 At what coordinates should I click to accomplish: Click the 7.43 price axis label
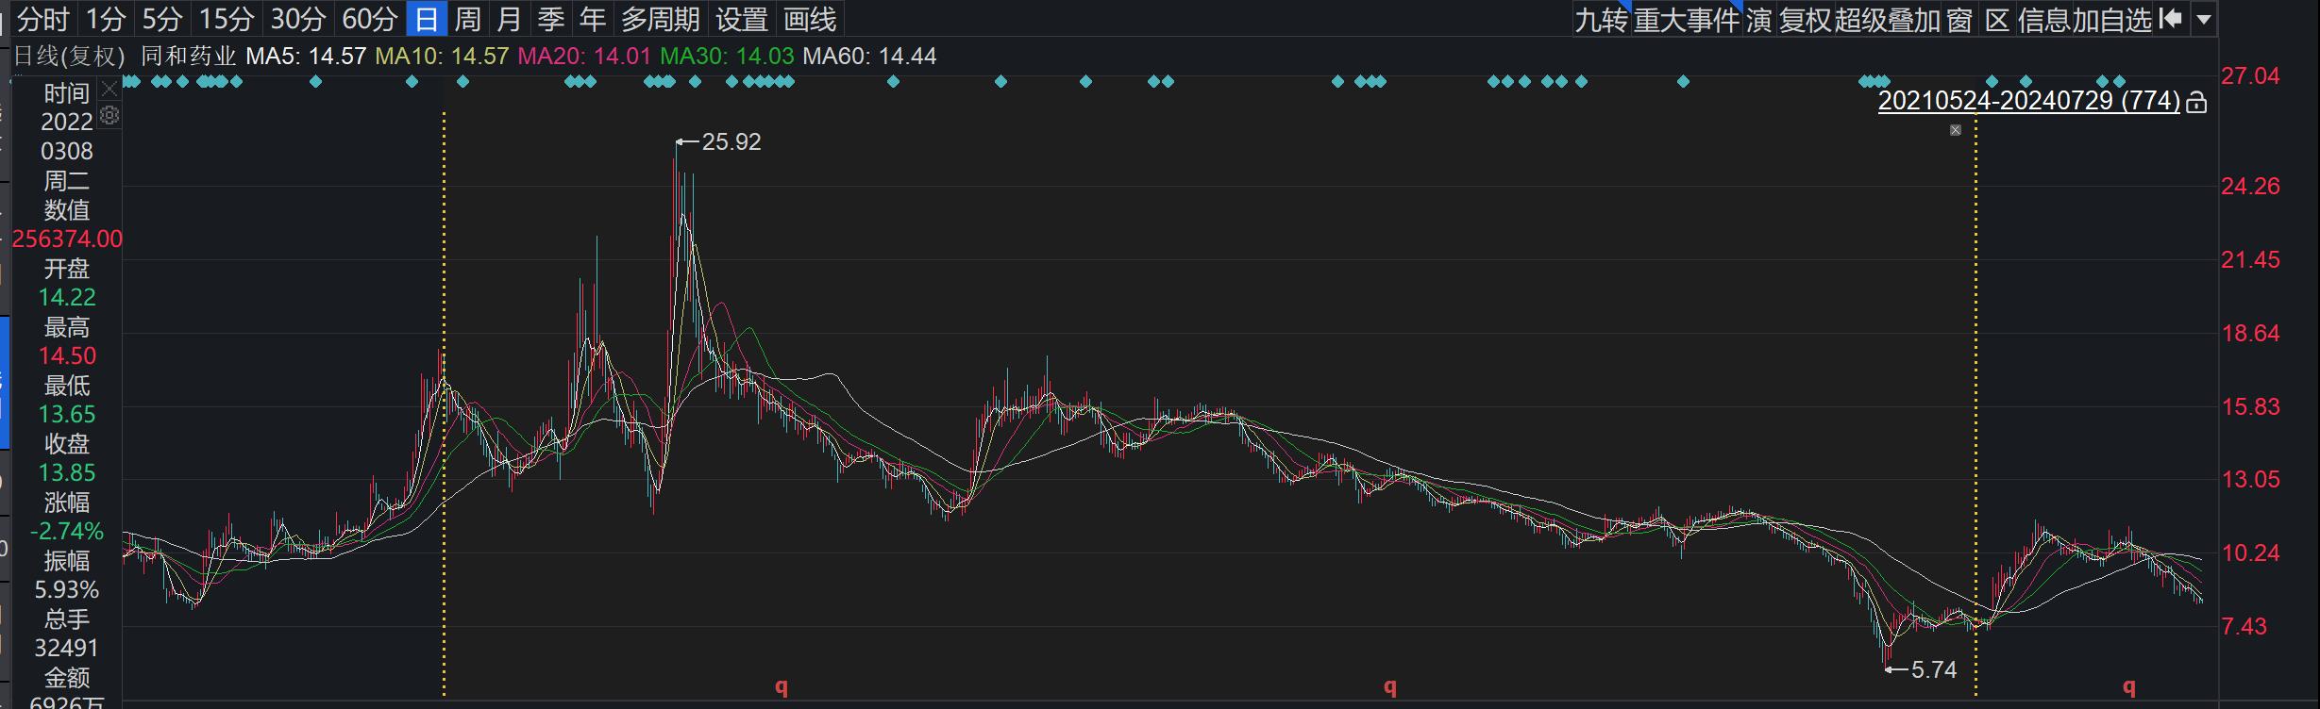[2244, 626]
